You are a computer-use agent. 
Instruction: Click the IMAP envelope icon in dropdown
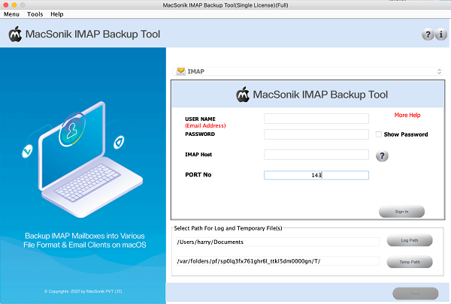click(180, 71)
